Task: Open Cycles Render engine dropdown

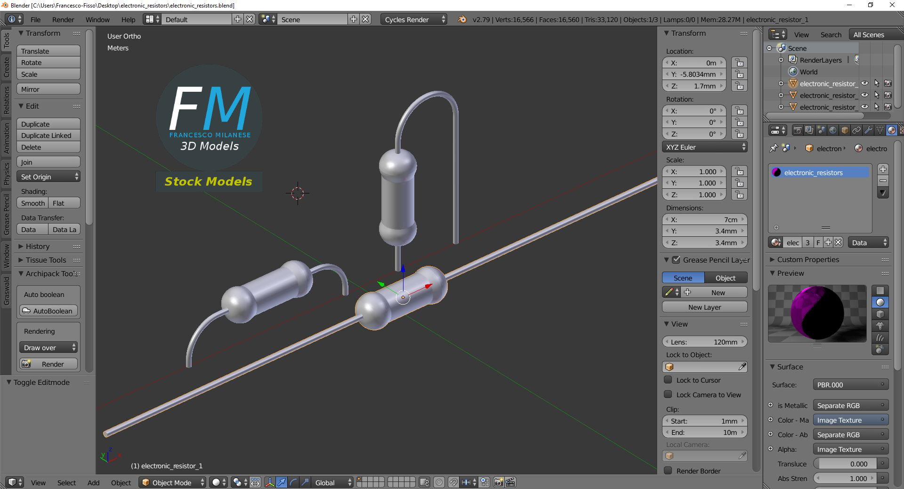Action: coord(414,19)
